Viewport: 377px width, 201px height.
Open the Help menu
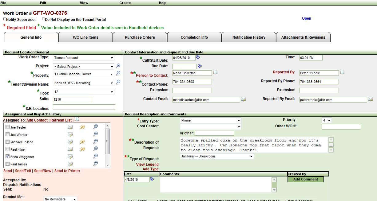pos(163,3)
